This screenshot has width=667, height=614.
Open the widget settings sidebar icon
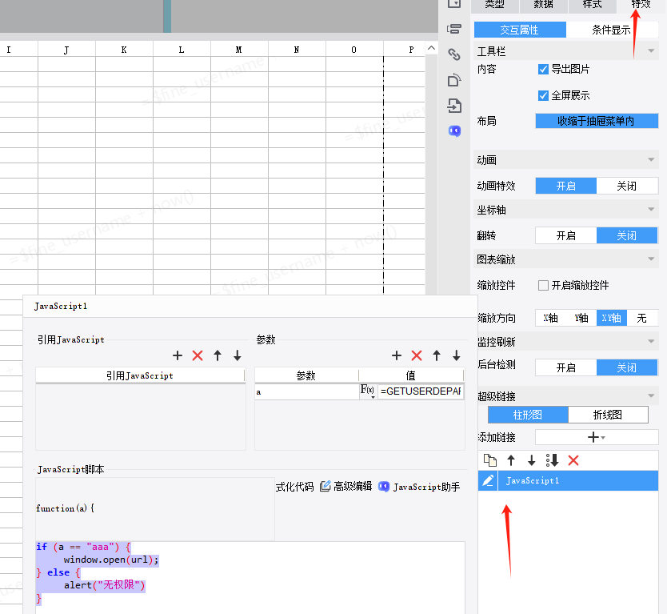(x=454, y=29)
